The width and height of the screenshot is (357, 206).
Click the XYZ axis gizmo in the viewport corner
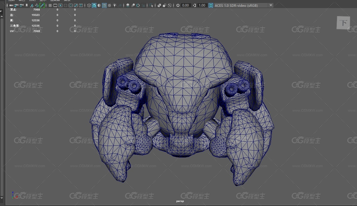(15, 195)
